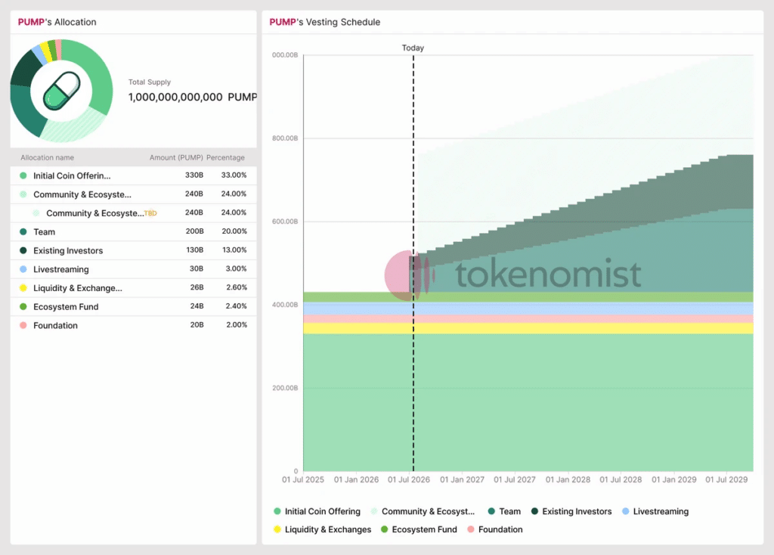
Task: Select the Ecosystem Fund allocation row
Action: [133, 307]
